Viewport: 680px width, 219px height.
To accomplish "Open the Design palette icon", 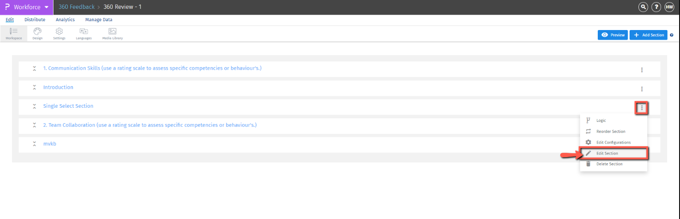I will click(x=38, y=34).
